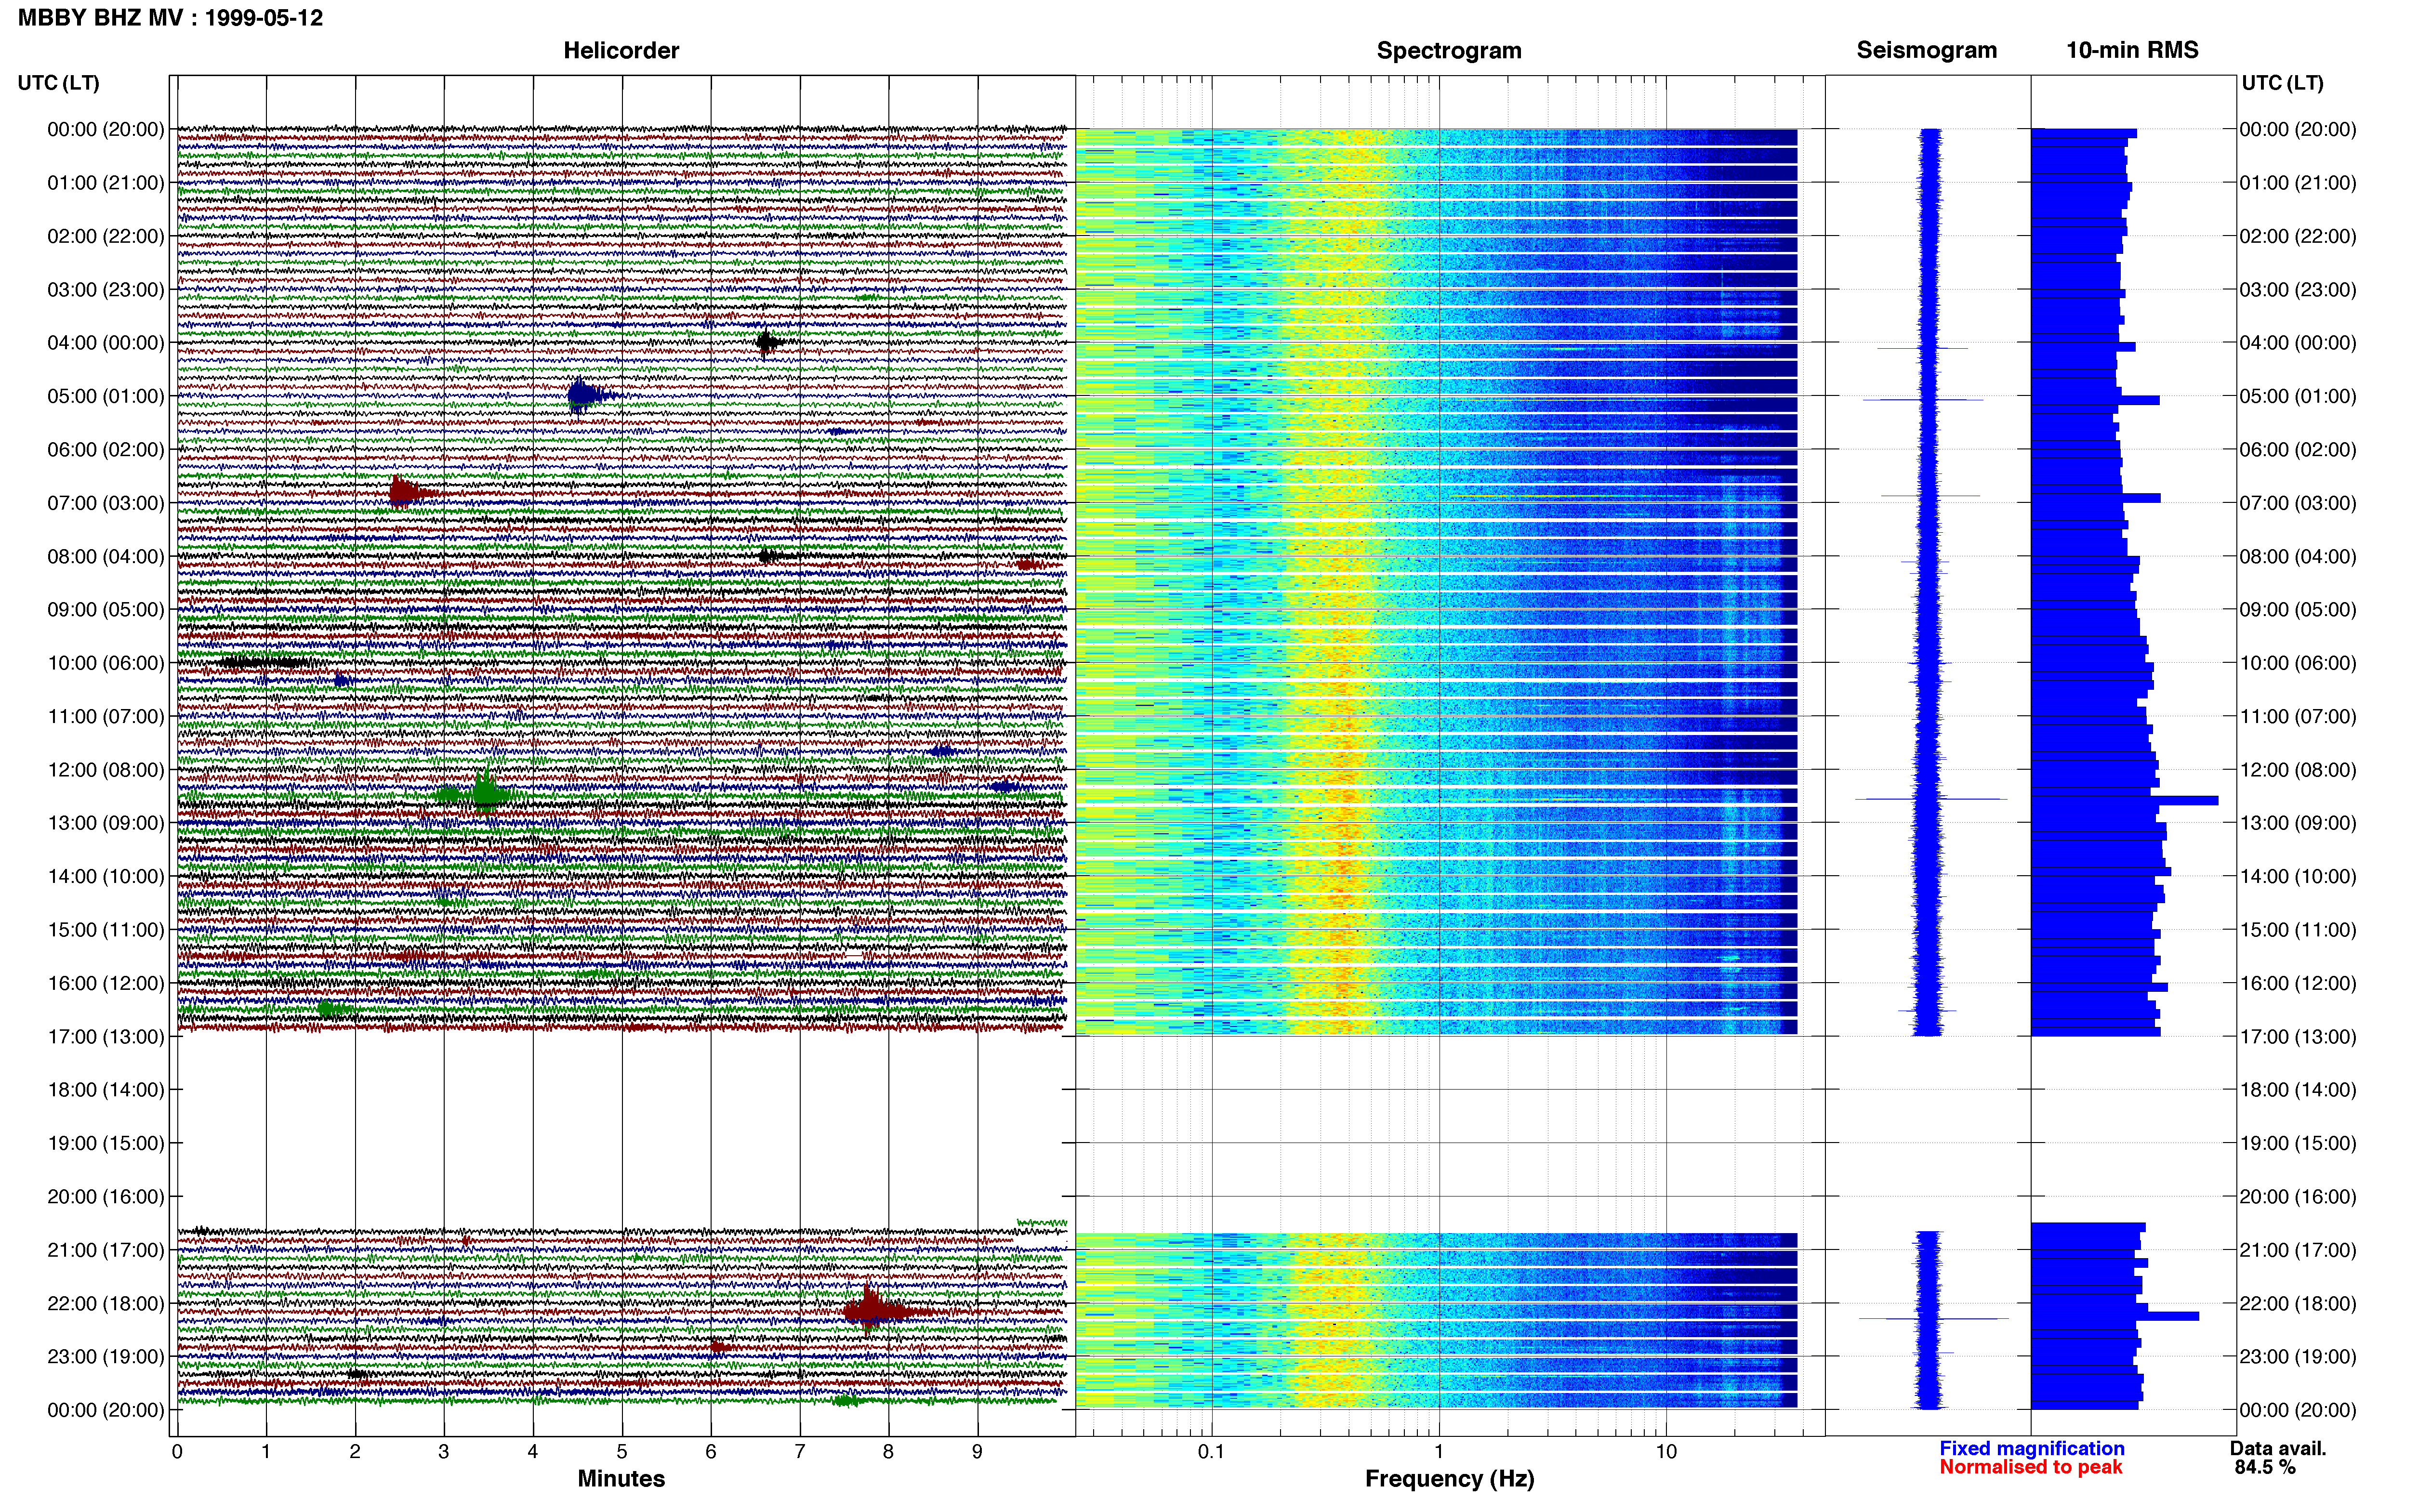Click the "Seismogram" panel heading

point(1926,50)
